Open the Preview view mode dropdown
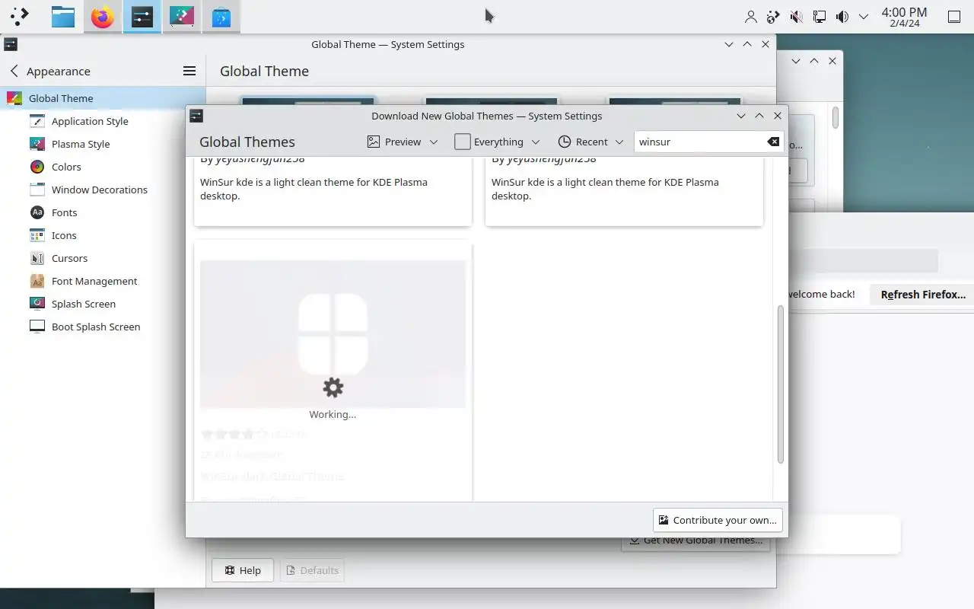Image resolution: width=974 pixels, height=609 pixels. [403, 142]
